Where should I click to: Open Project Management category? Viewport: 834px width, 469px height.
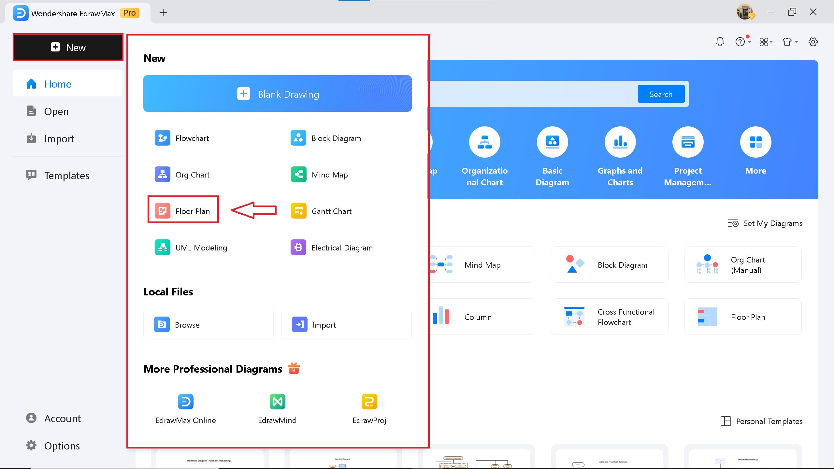pyautogui.click(x=688, y=156)
